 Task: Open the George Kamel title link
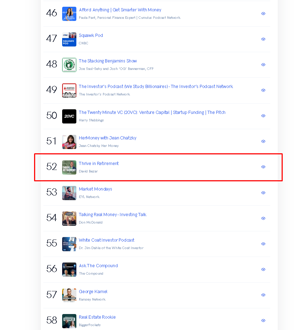click(93, 291)
